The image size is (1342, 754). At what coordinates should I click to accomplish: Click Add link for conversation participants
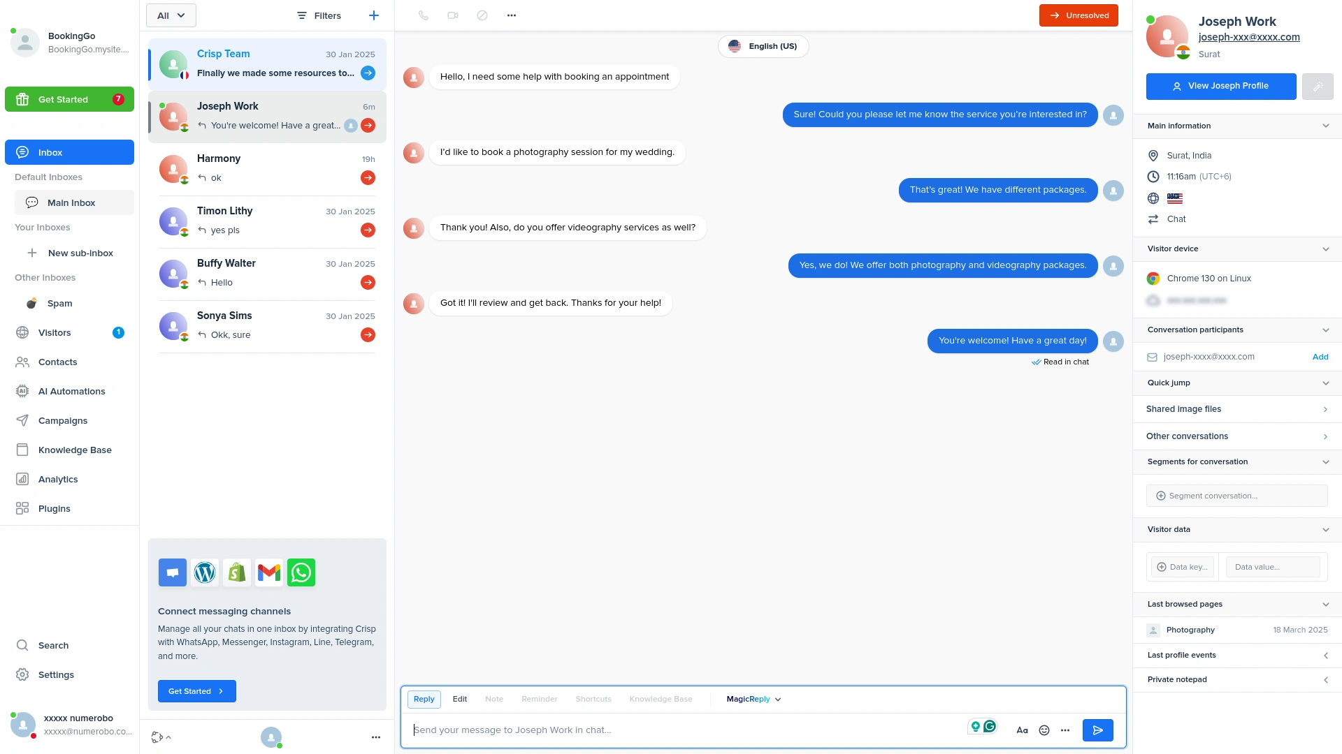coord(1320,357)
